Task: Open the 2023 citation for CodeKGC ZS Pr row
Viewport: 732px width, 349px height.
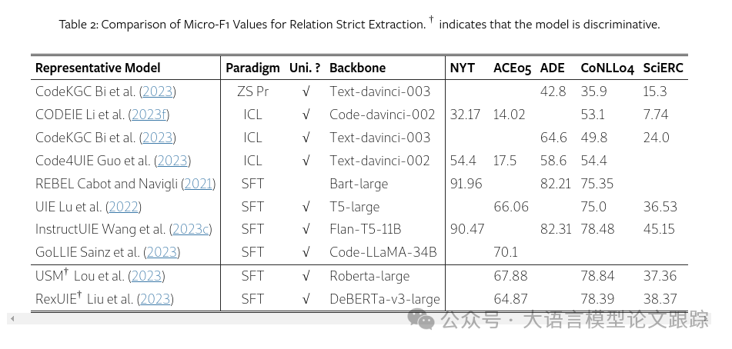Action: click(157, 91)
